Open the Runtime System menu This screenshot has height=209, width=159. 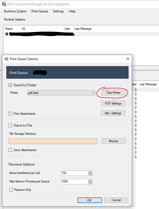pyautogui.click(x=15, y=11)
